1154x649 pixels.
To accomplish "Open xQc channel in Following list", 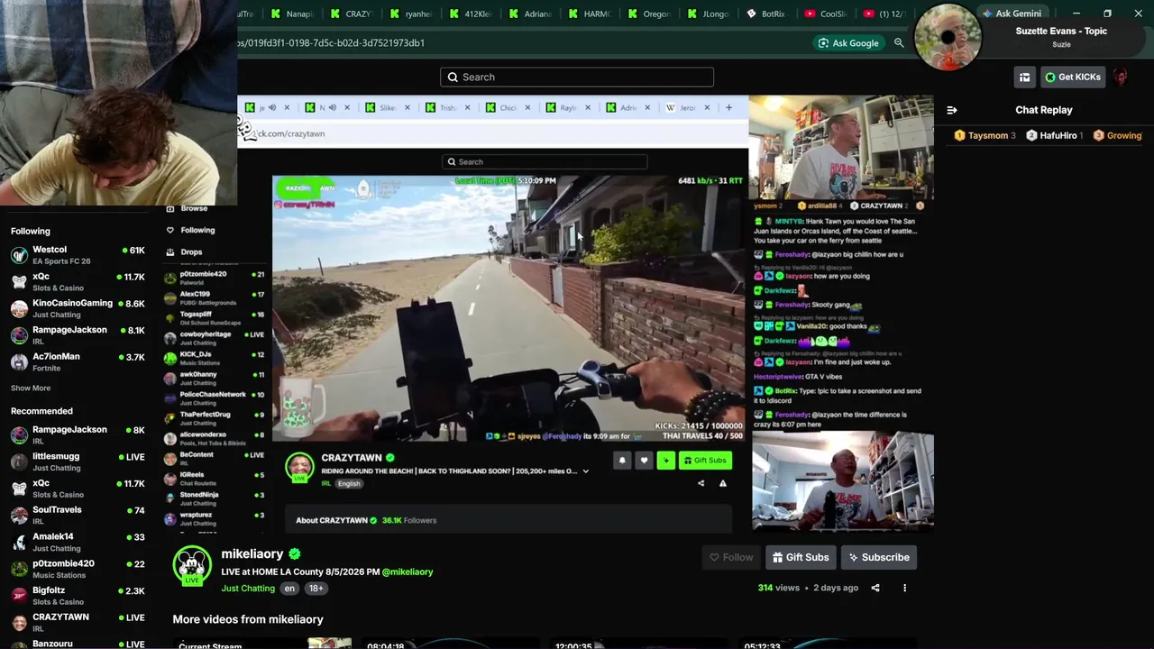I will point(78,282).
